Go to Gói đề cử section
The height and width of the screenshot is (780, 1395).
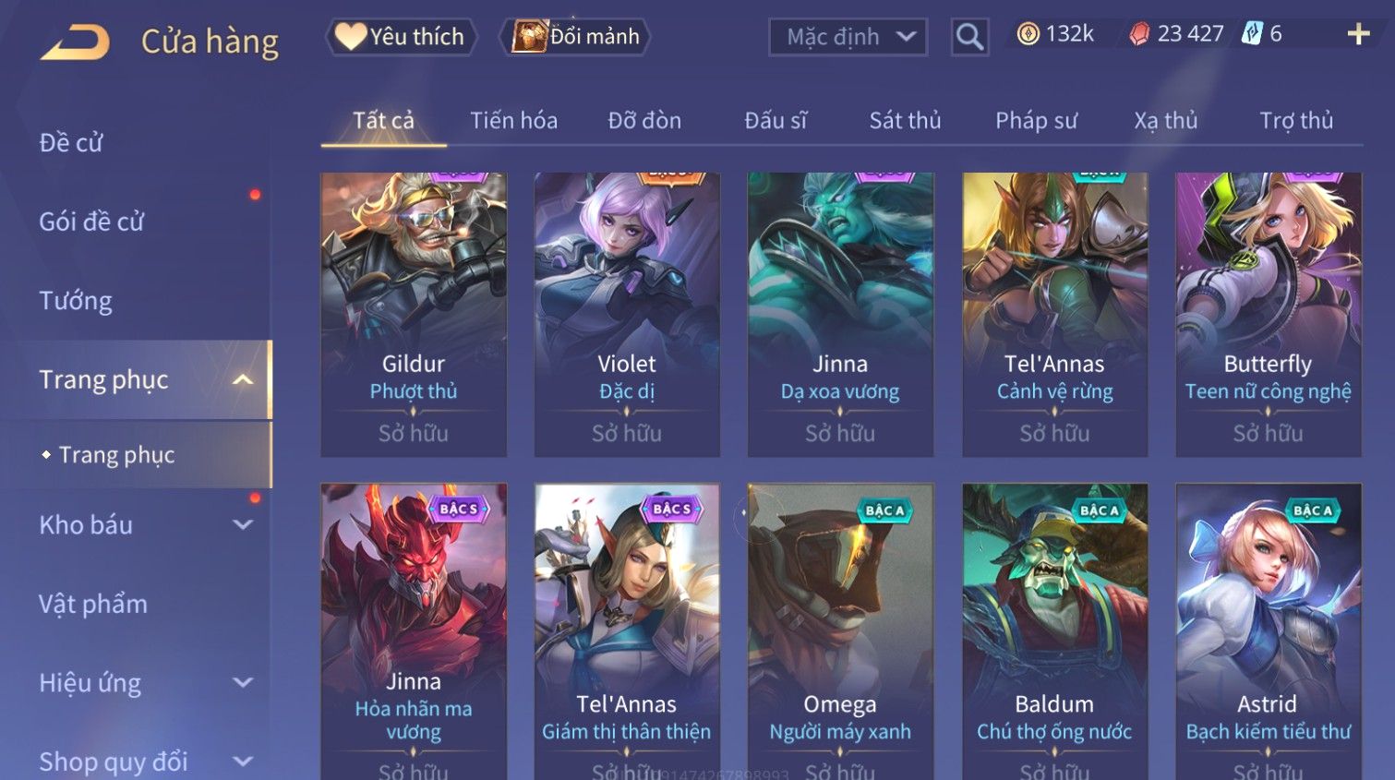pos(91,222)
